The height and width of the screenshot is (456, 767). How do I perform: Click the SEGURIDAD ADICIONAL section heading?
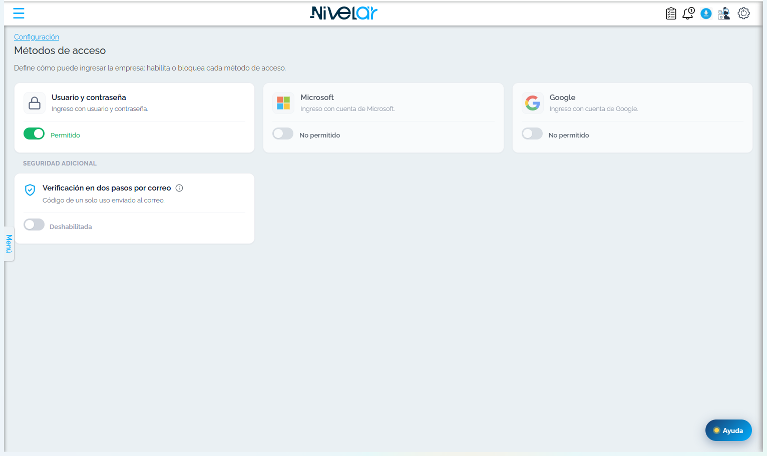pyautogui.click(x=60, y=163)
